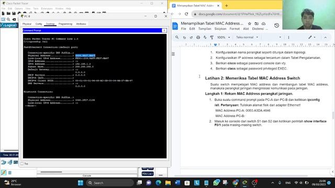
Task: Click the Logical workspace button
Action: pos(9,25)
